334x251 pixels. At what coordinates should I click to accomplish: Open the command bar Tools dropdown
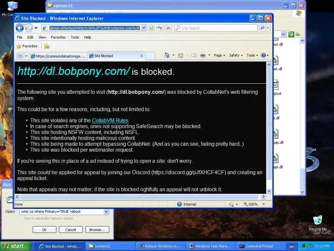pos(252,55)
